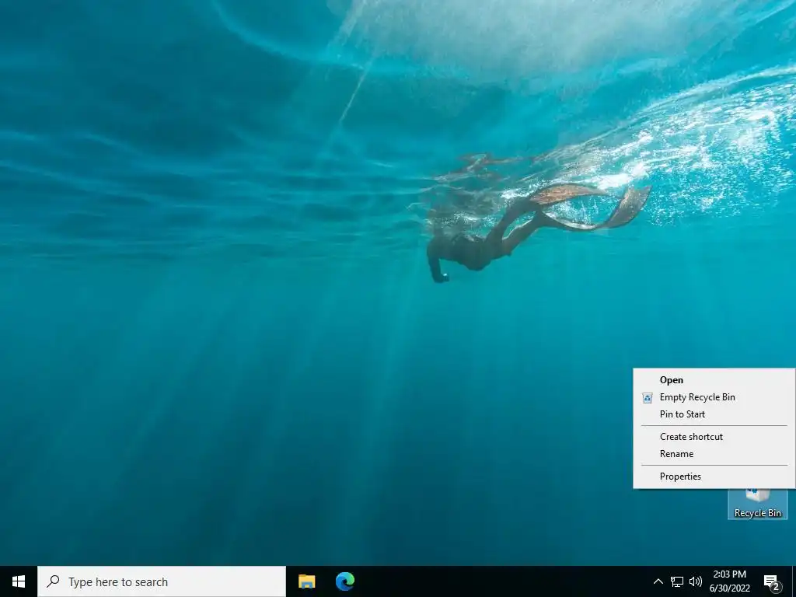Launch Microsoft Edge from the taskbar
The width and height of the screenshot is (796, 597).
point(345,581)
